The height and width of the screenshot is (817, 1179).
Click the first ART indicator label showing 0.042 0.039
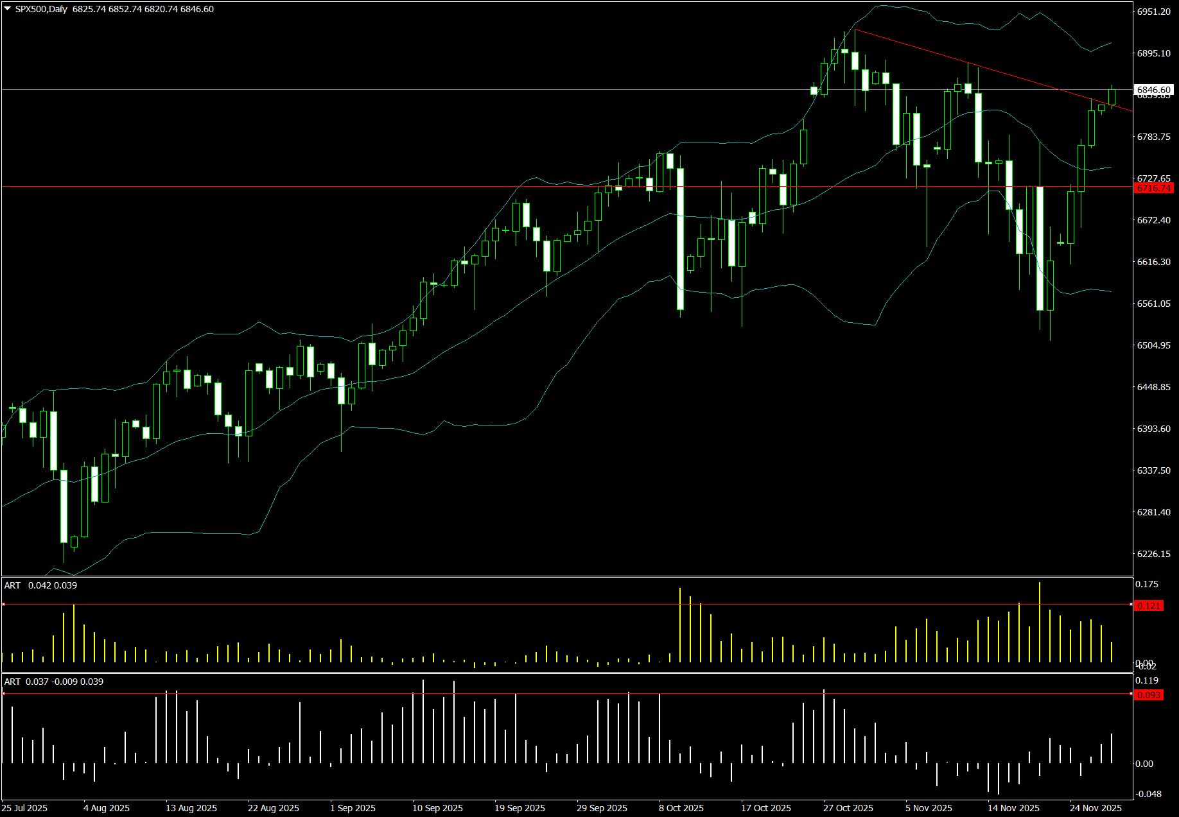click(x=40, y=585)
